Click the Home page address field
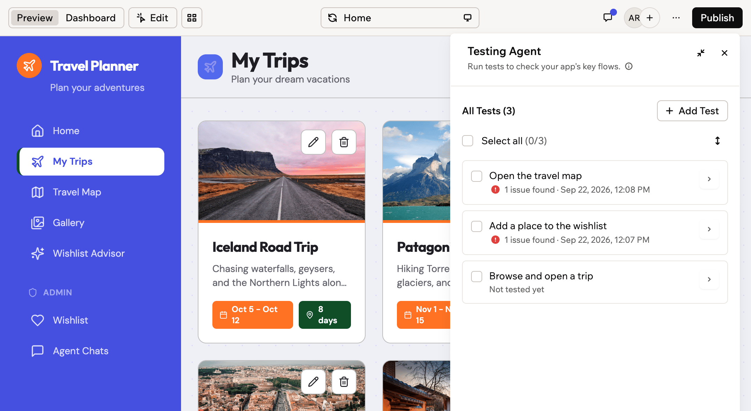The image size is (751, 411). pyautogui.click(x=400, y=18)
